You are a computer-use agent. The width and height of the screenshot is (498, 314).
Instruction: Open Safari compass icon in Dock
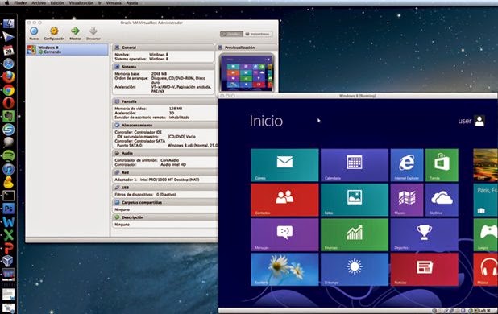9,64
